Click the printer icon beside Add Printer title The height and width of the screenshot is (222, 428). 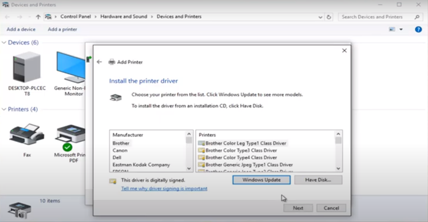pyautogui.click(x=111, y=62)
